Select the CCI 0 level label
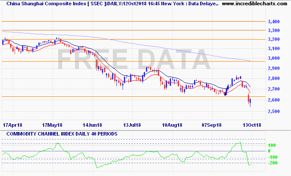This screenshot has height=176, width=291. 269,151
